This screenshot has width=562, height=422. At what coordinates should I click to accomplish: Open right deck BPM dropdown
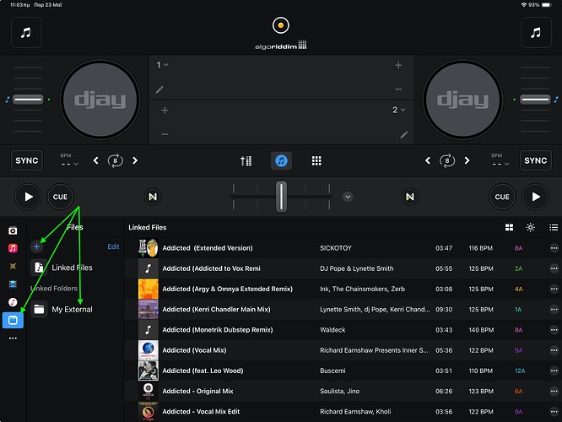tap(500, 160)
